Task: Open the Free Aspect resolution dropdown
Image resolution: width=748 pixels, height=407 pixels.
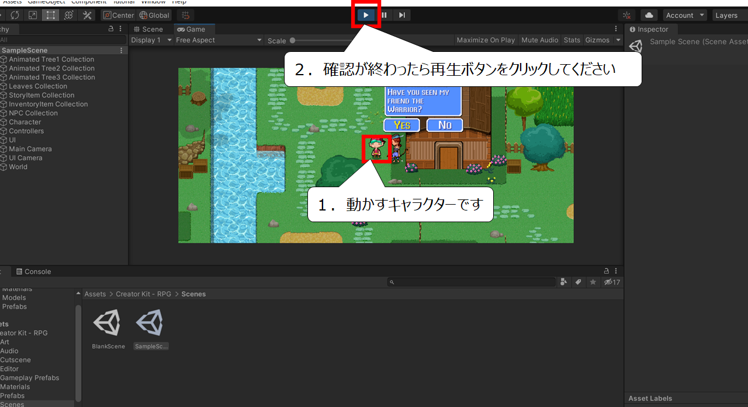Action: pos(219,40)
